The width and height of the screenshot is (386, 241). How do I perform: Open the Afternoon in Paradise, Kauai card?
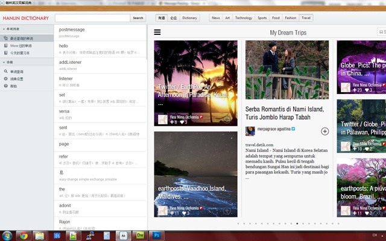pos(195,83)
